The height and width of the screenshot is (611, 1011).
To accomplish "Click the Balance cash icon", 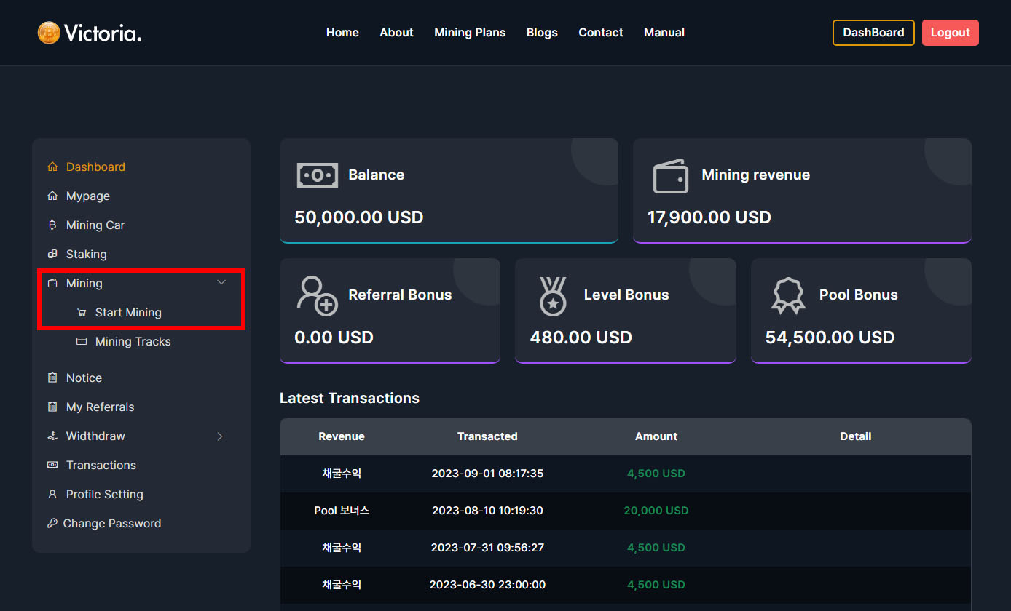I will click(318, 175).
